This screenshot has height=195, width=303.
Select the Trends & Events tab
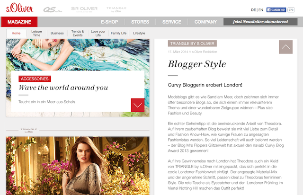point(78,33)
